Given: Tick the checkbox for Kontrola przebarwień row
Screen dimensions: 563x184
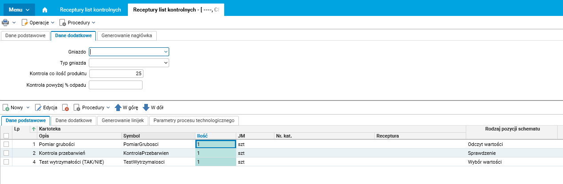Looking at the screenshot, I should 6,153.
